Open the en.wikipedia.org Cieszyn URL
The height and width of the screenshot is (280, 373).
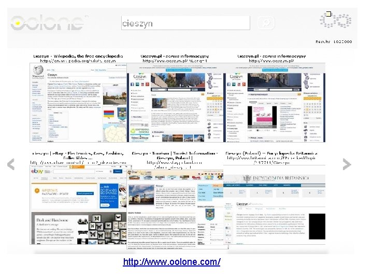coord(78,61)
